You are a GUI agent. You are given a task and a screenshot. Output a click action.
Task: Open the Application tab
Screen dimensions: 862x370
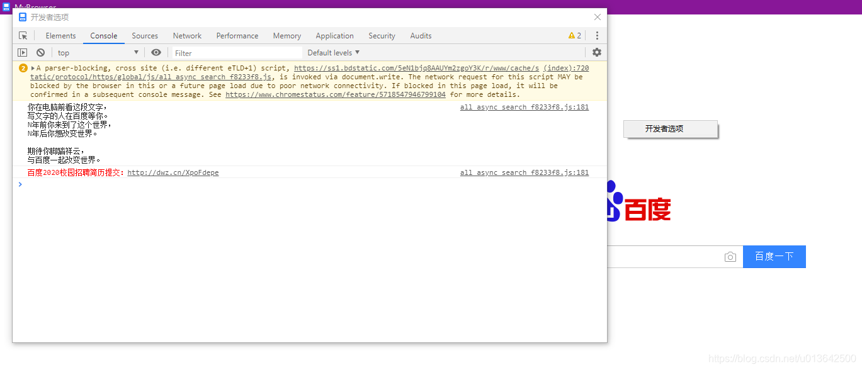335,36
